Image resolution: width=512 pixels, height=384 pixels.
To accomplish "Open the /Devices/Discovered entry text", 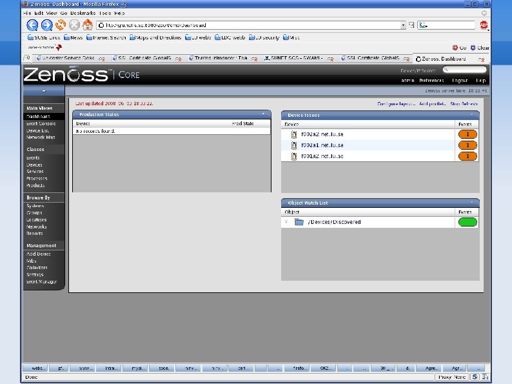I will pos(334,222).
